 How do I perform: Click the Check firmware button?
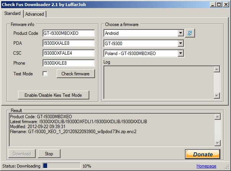pyautogui.click(x=75, y=73)
